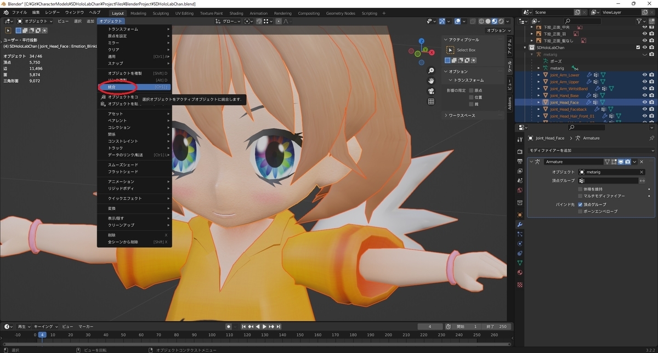This screenshot has width=658, height=353.
Task: Open Armature modifier extra options dropdown arrow
Action: [634, 162]
